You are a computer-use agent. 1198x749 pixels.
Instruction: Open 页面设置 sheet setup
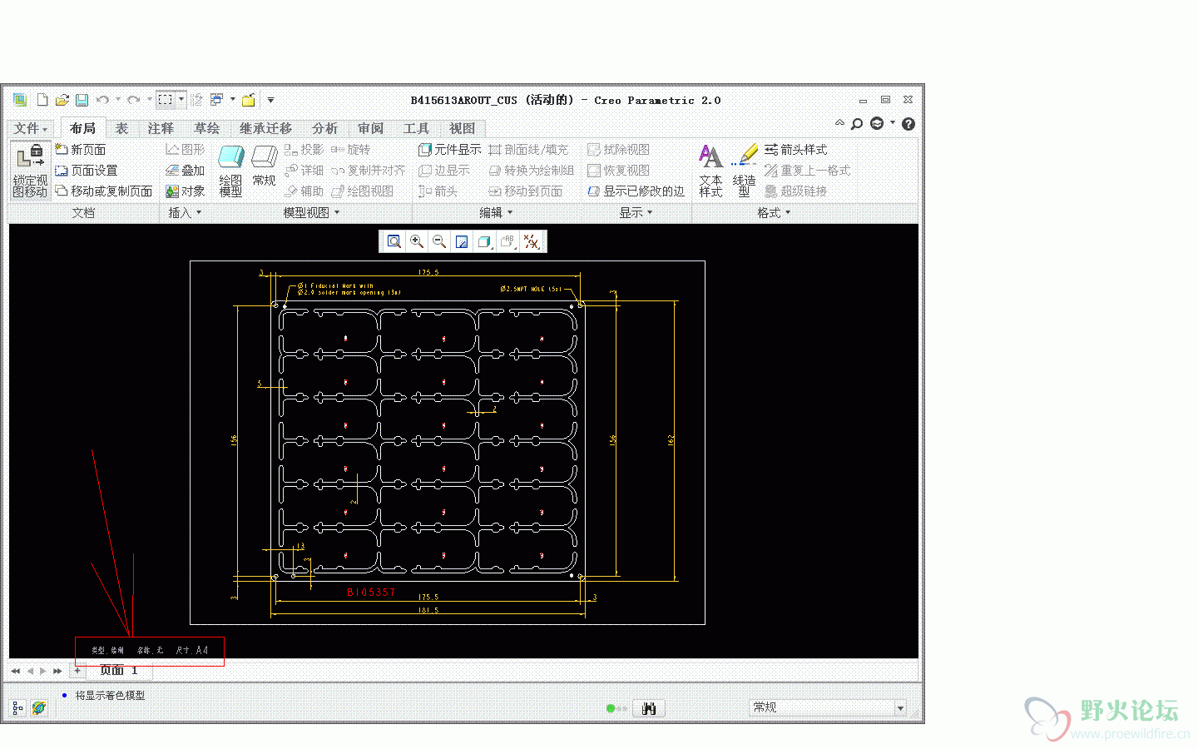coord(87,170)
